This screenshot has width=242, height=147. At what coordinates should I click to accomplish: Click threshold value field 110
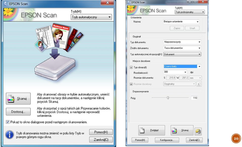click(194, 98)
